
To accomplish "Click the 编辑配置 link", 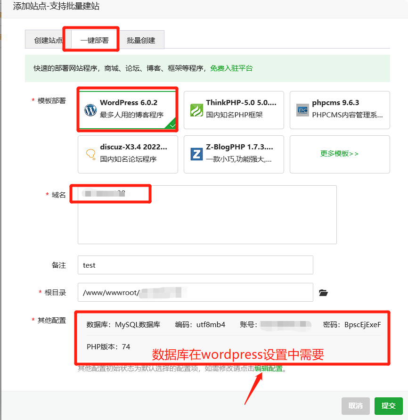I will (x=269, y=369).
